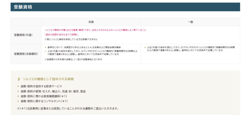Click member bullet mentioning 通算2年以上
The width and height of the screenshot is (245, 115).
(92, 53)
